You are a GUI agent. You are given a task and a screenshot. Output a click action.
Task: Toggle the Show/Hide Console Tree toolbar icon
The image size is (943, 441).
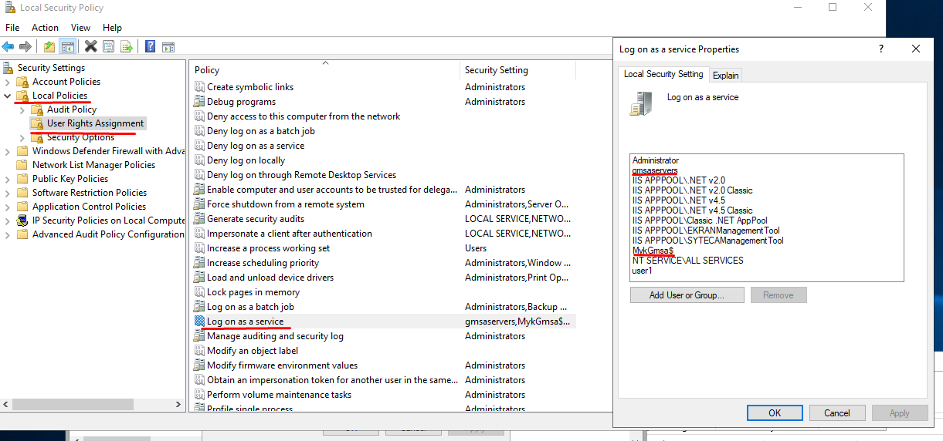68,46
